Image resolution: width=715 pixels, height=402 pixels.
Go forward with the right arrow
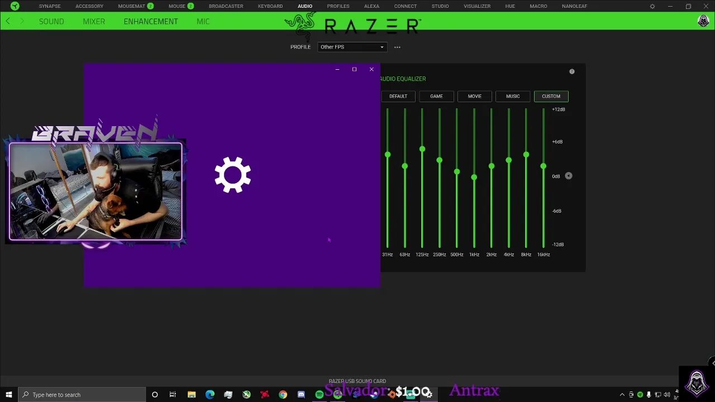pos(22,21)
